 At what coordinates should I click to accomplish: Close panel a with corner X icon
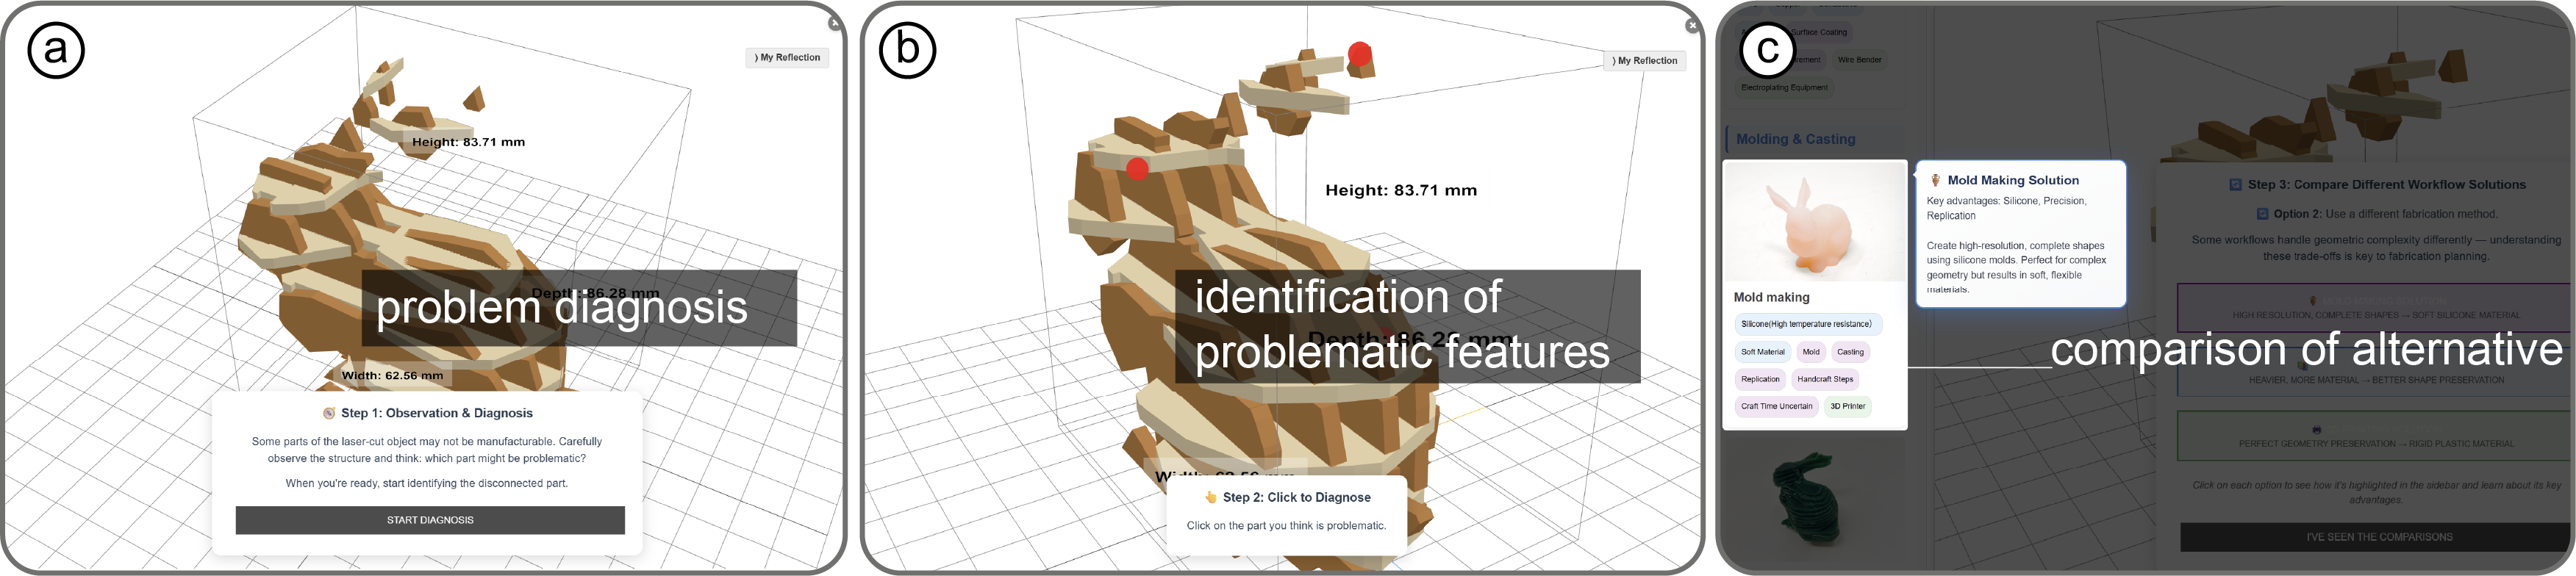pos(835,23)
